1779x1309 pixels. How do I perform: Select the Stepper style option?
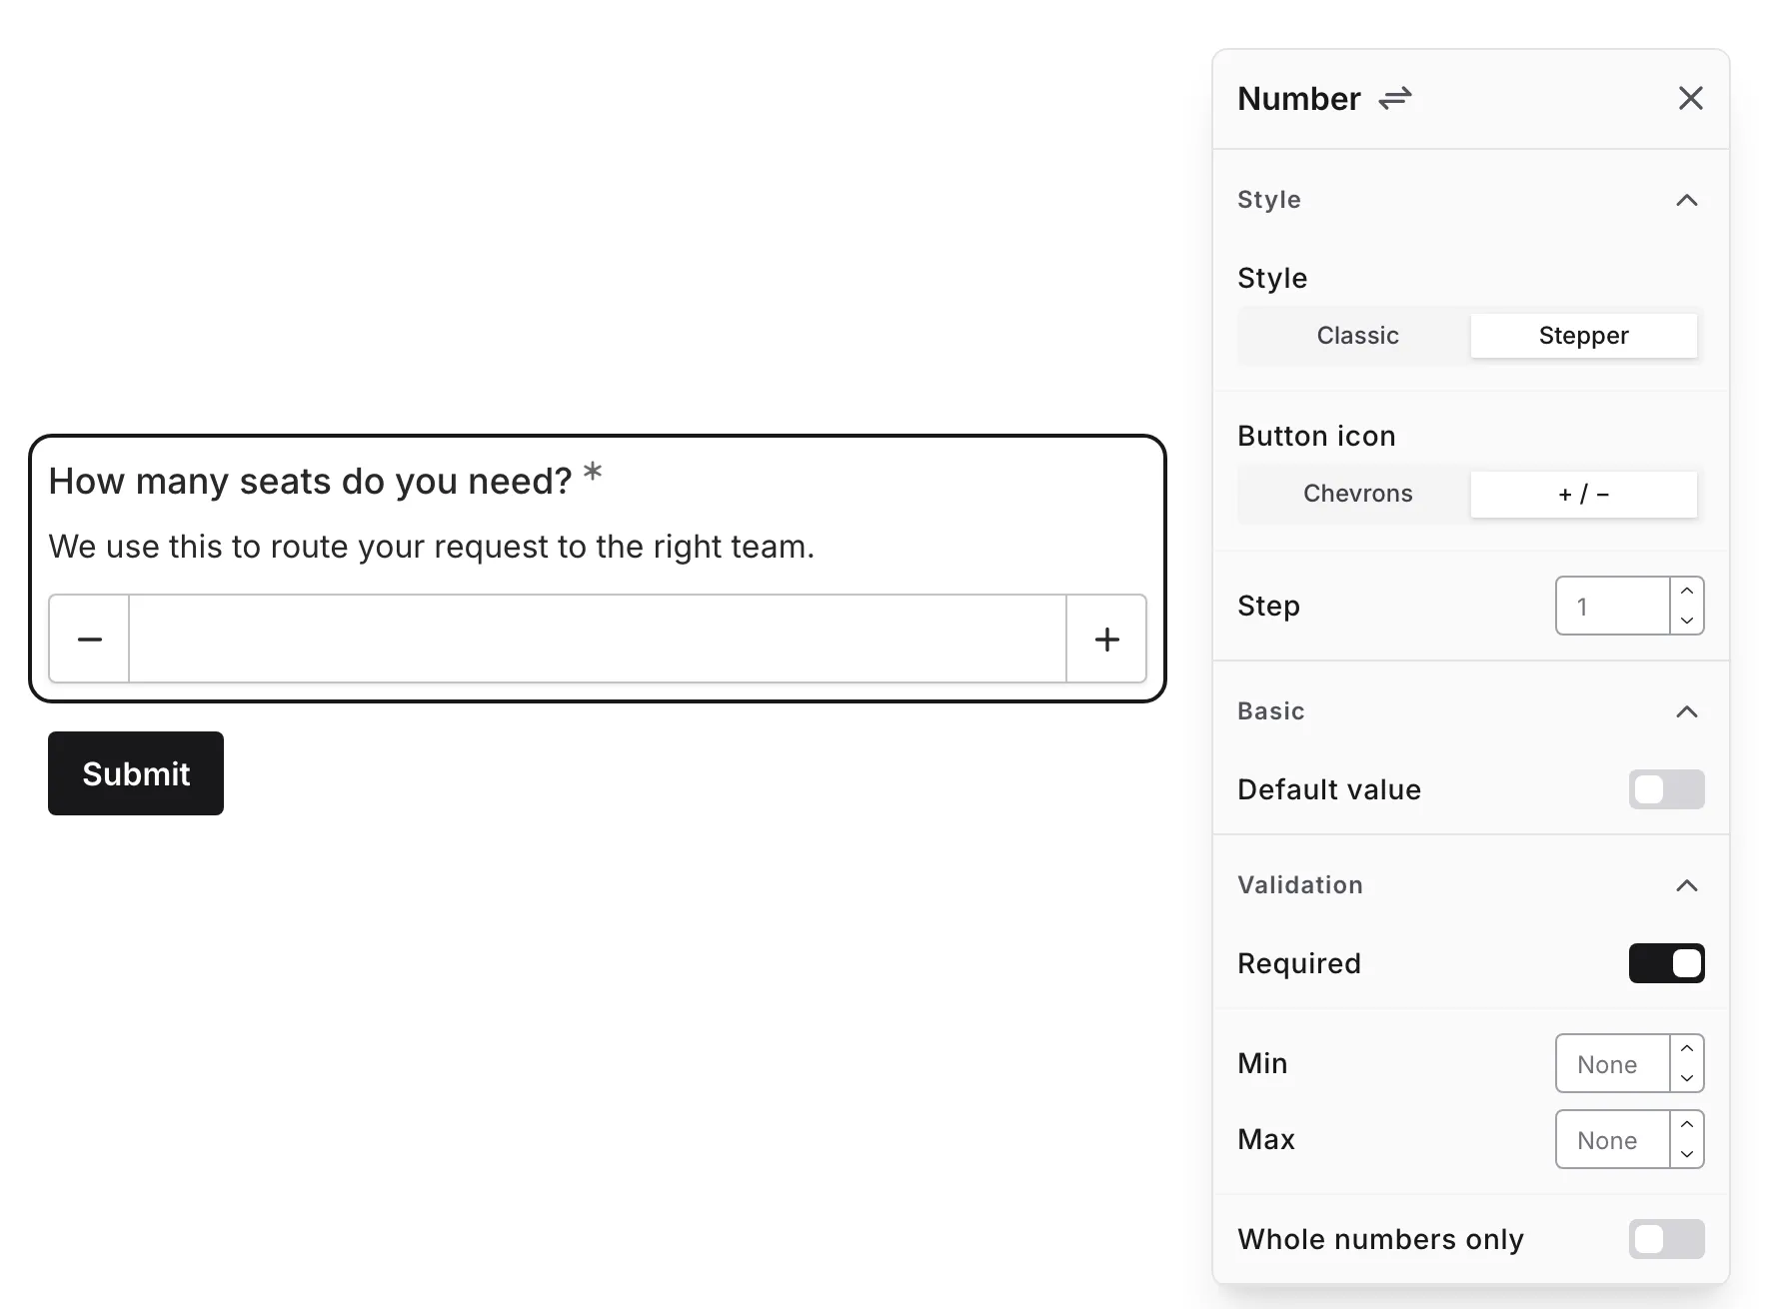1583,336
